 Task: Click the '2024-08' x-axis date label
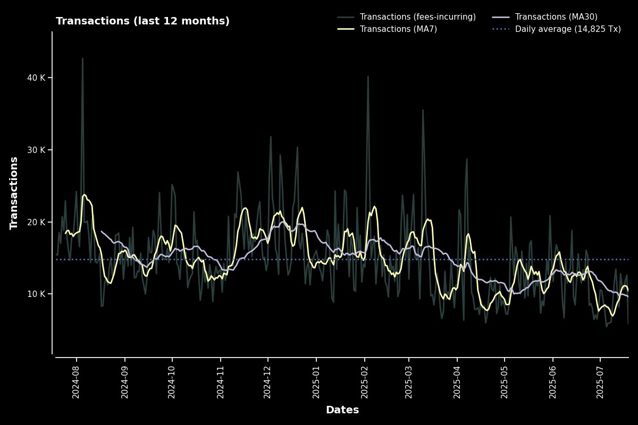pos(75,381)
